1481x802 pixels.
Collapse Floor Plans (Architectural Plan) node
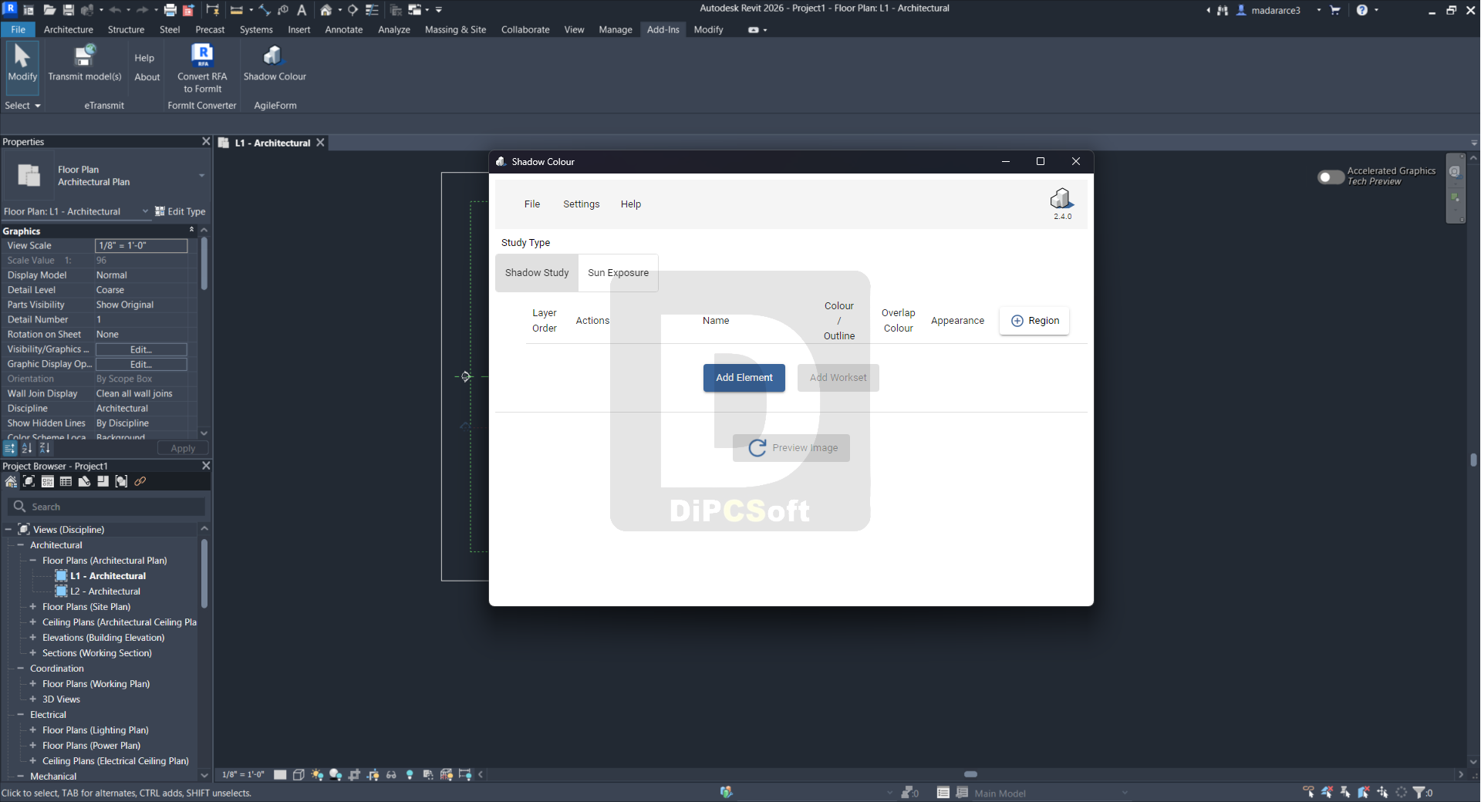pyautogui.click(x=33, y=561)
